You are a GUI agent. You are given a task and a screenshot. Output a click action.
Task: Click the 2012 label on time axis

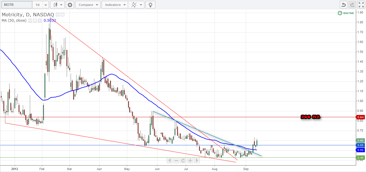(x=15, y=169)
